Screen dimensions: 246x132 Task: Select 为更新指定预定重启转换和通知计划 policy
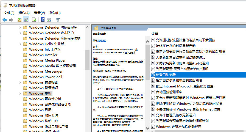pyautogui.click(x=182, y=121)
